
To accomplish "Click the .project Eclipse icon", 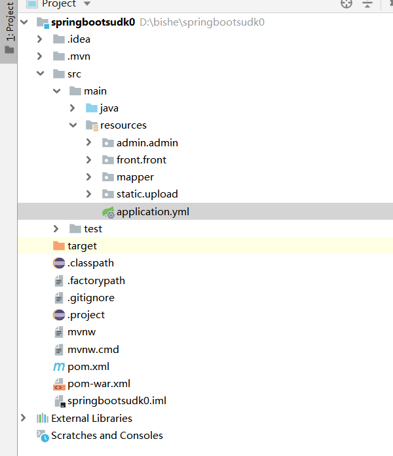I will coord(59,315).
